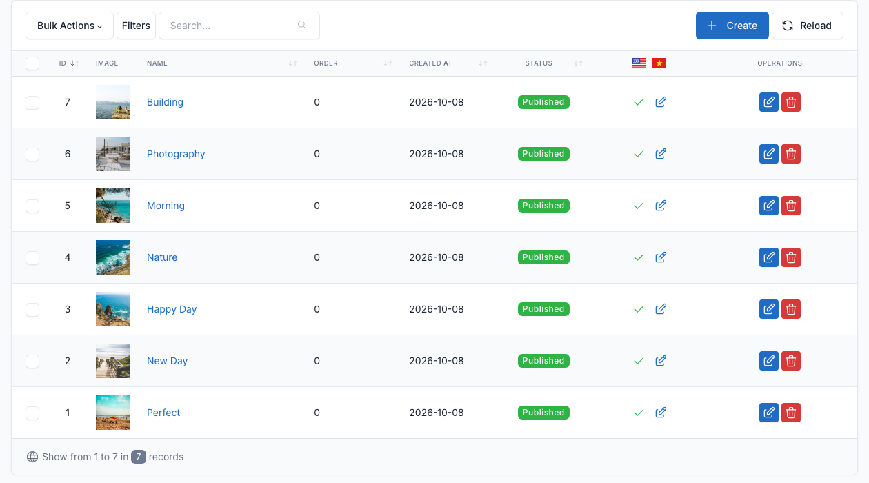Check the Perfect row checkbox
This screenshot has height=483, width=869.
coord(32,413)
